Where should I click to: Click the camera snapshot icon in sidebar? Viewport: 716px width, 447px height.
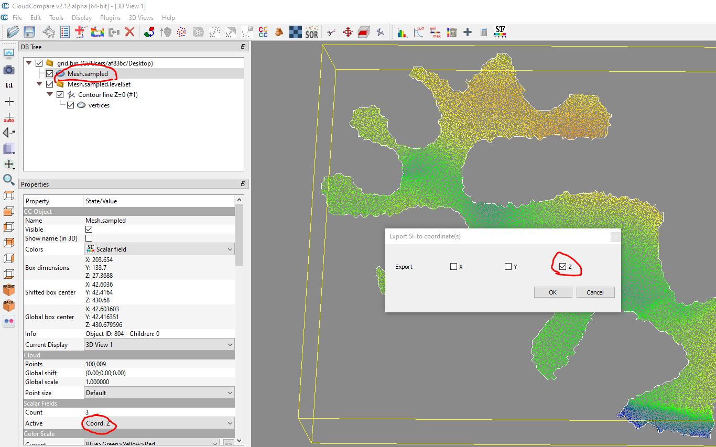[9, 70]
